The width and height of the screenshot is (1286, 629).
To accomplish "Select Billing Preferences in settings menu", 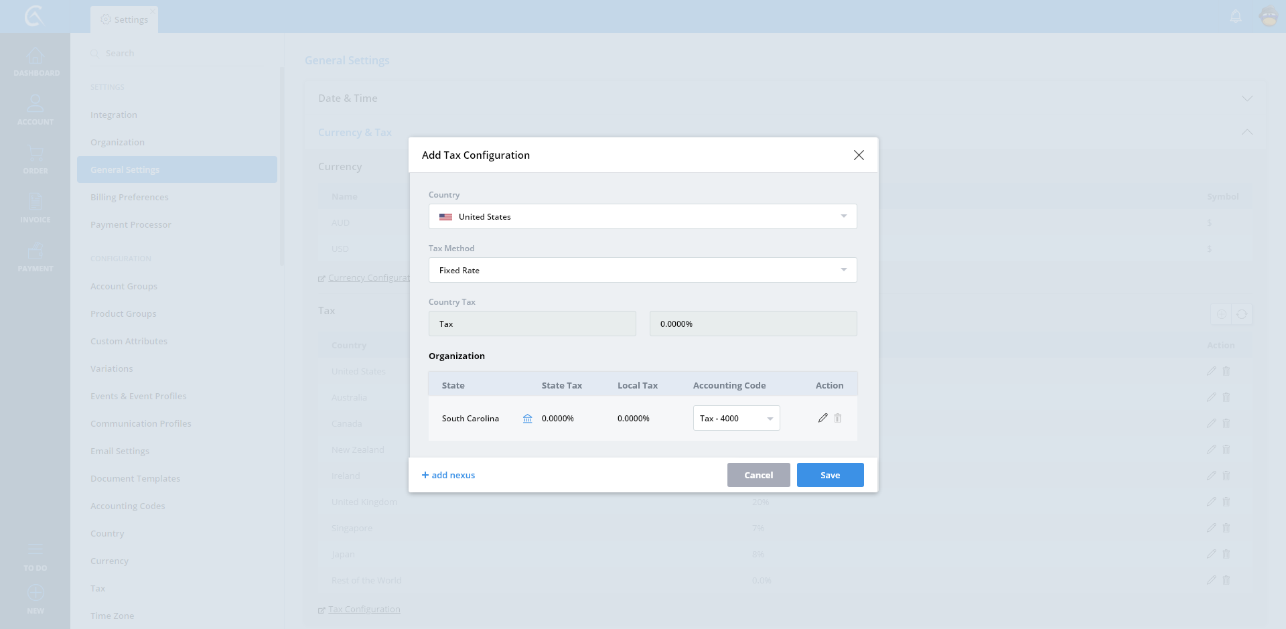I will click(129, 198).
